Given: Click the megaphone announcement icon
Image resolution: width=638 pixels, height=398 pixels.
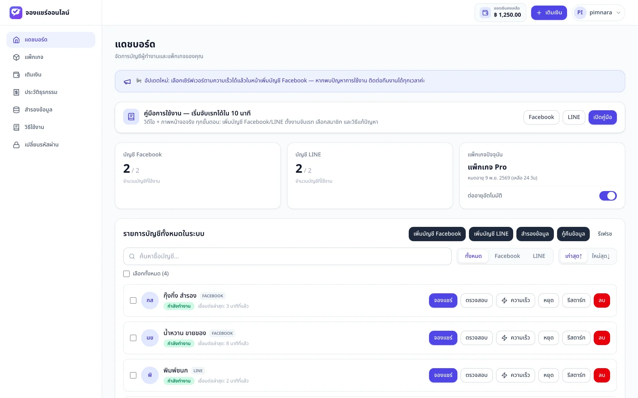Looking at the screenshot, I should [x=127, y=82].
